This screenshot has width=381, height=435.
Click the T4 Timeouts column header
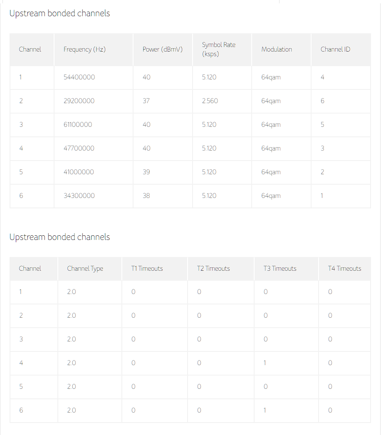tap(344, 269)
